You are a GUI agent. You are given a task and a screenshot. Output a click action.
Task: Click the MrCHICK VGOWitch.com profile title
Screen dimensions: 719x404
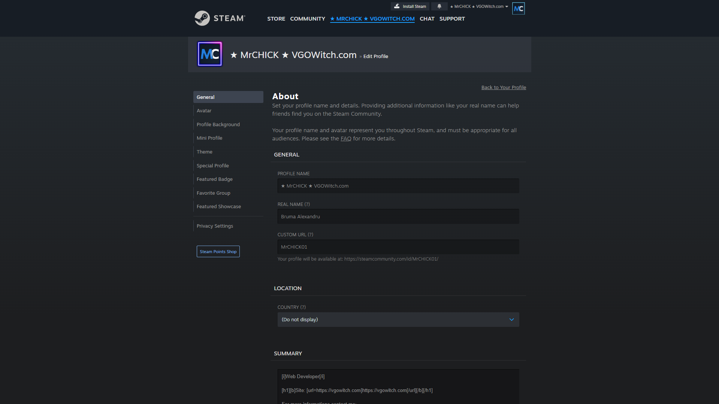point(293,55)
